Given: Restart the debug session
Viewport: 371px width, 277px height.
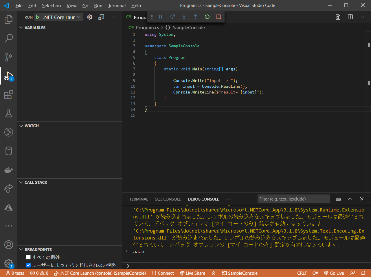Looking at the screenshot, I should (207, 17).
